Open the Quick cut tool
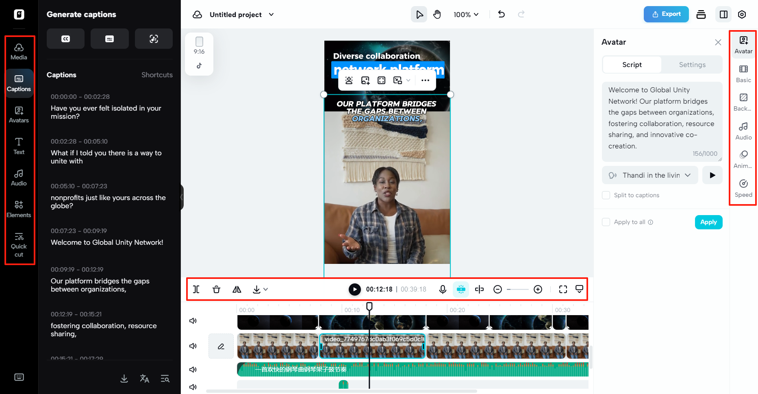The height and width of the screenshot is (394, 758). (19, 245)
